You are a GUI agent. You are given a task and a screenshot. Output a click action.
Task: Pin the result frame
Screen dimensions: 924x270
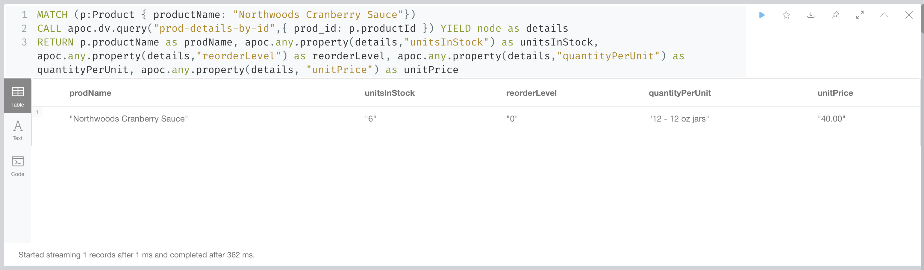click(x=835, y=15)
